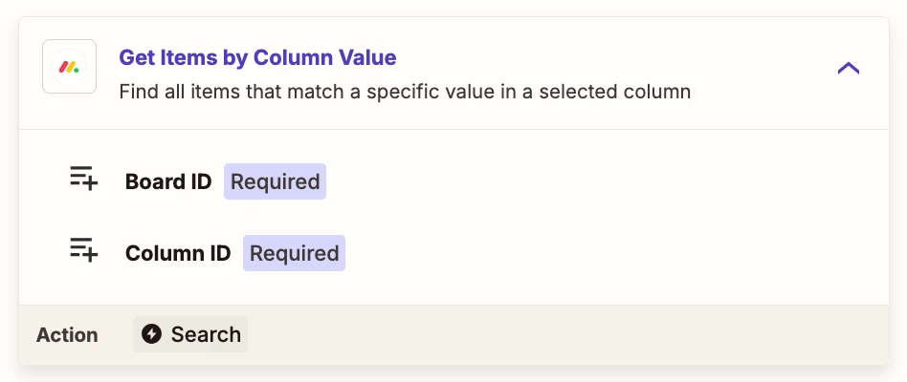
Task: Click the Action label in the footer
Action: tap(67, 334)
